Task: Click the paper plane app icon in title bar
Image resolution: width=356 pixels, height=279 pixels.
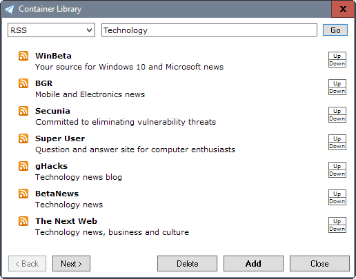Action: pos(10,9)
